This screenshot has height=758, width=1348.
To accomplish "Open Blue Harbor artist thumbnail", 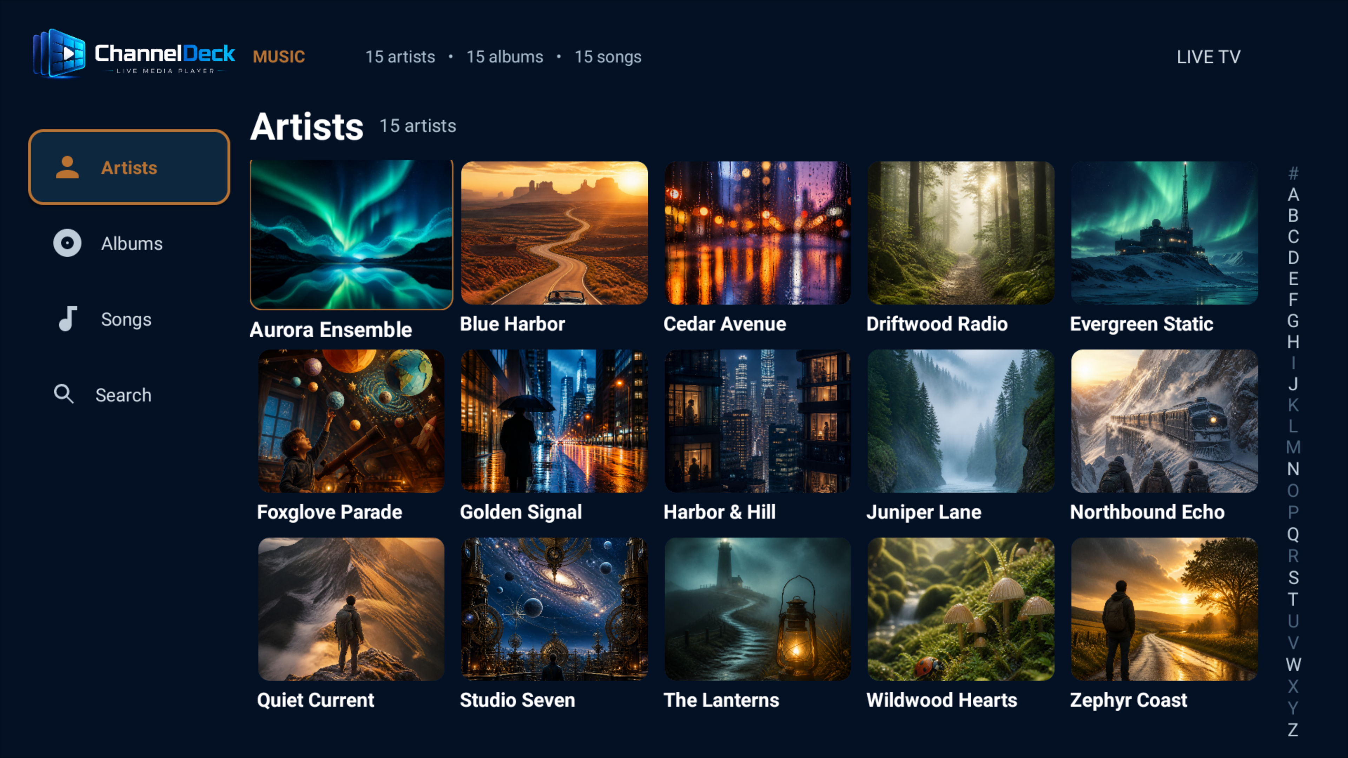I will (x=554, y=233).
